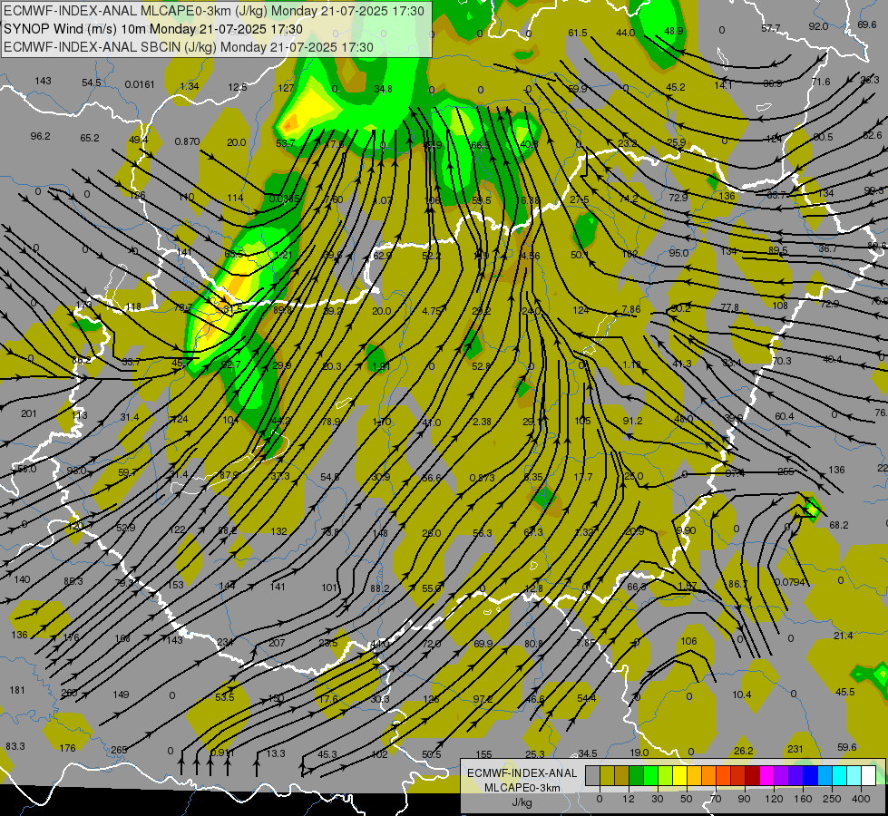Click the map value '69.6'
Viewport: 888px width, 816px height.
tap(867, 24)
